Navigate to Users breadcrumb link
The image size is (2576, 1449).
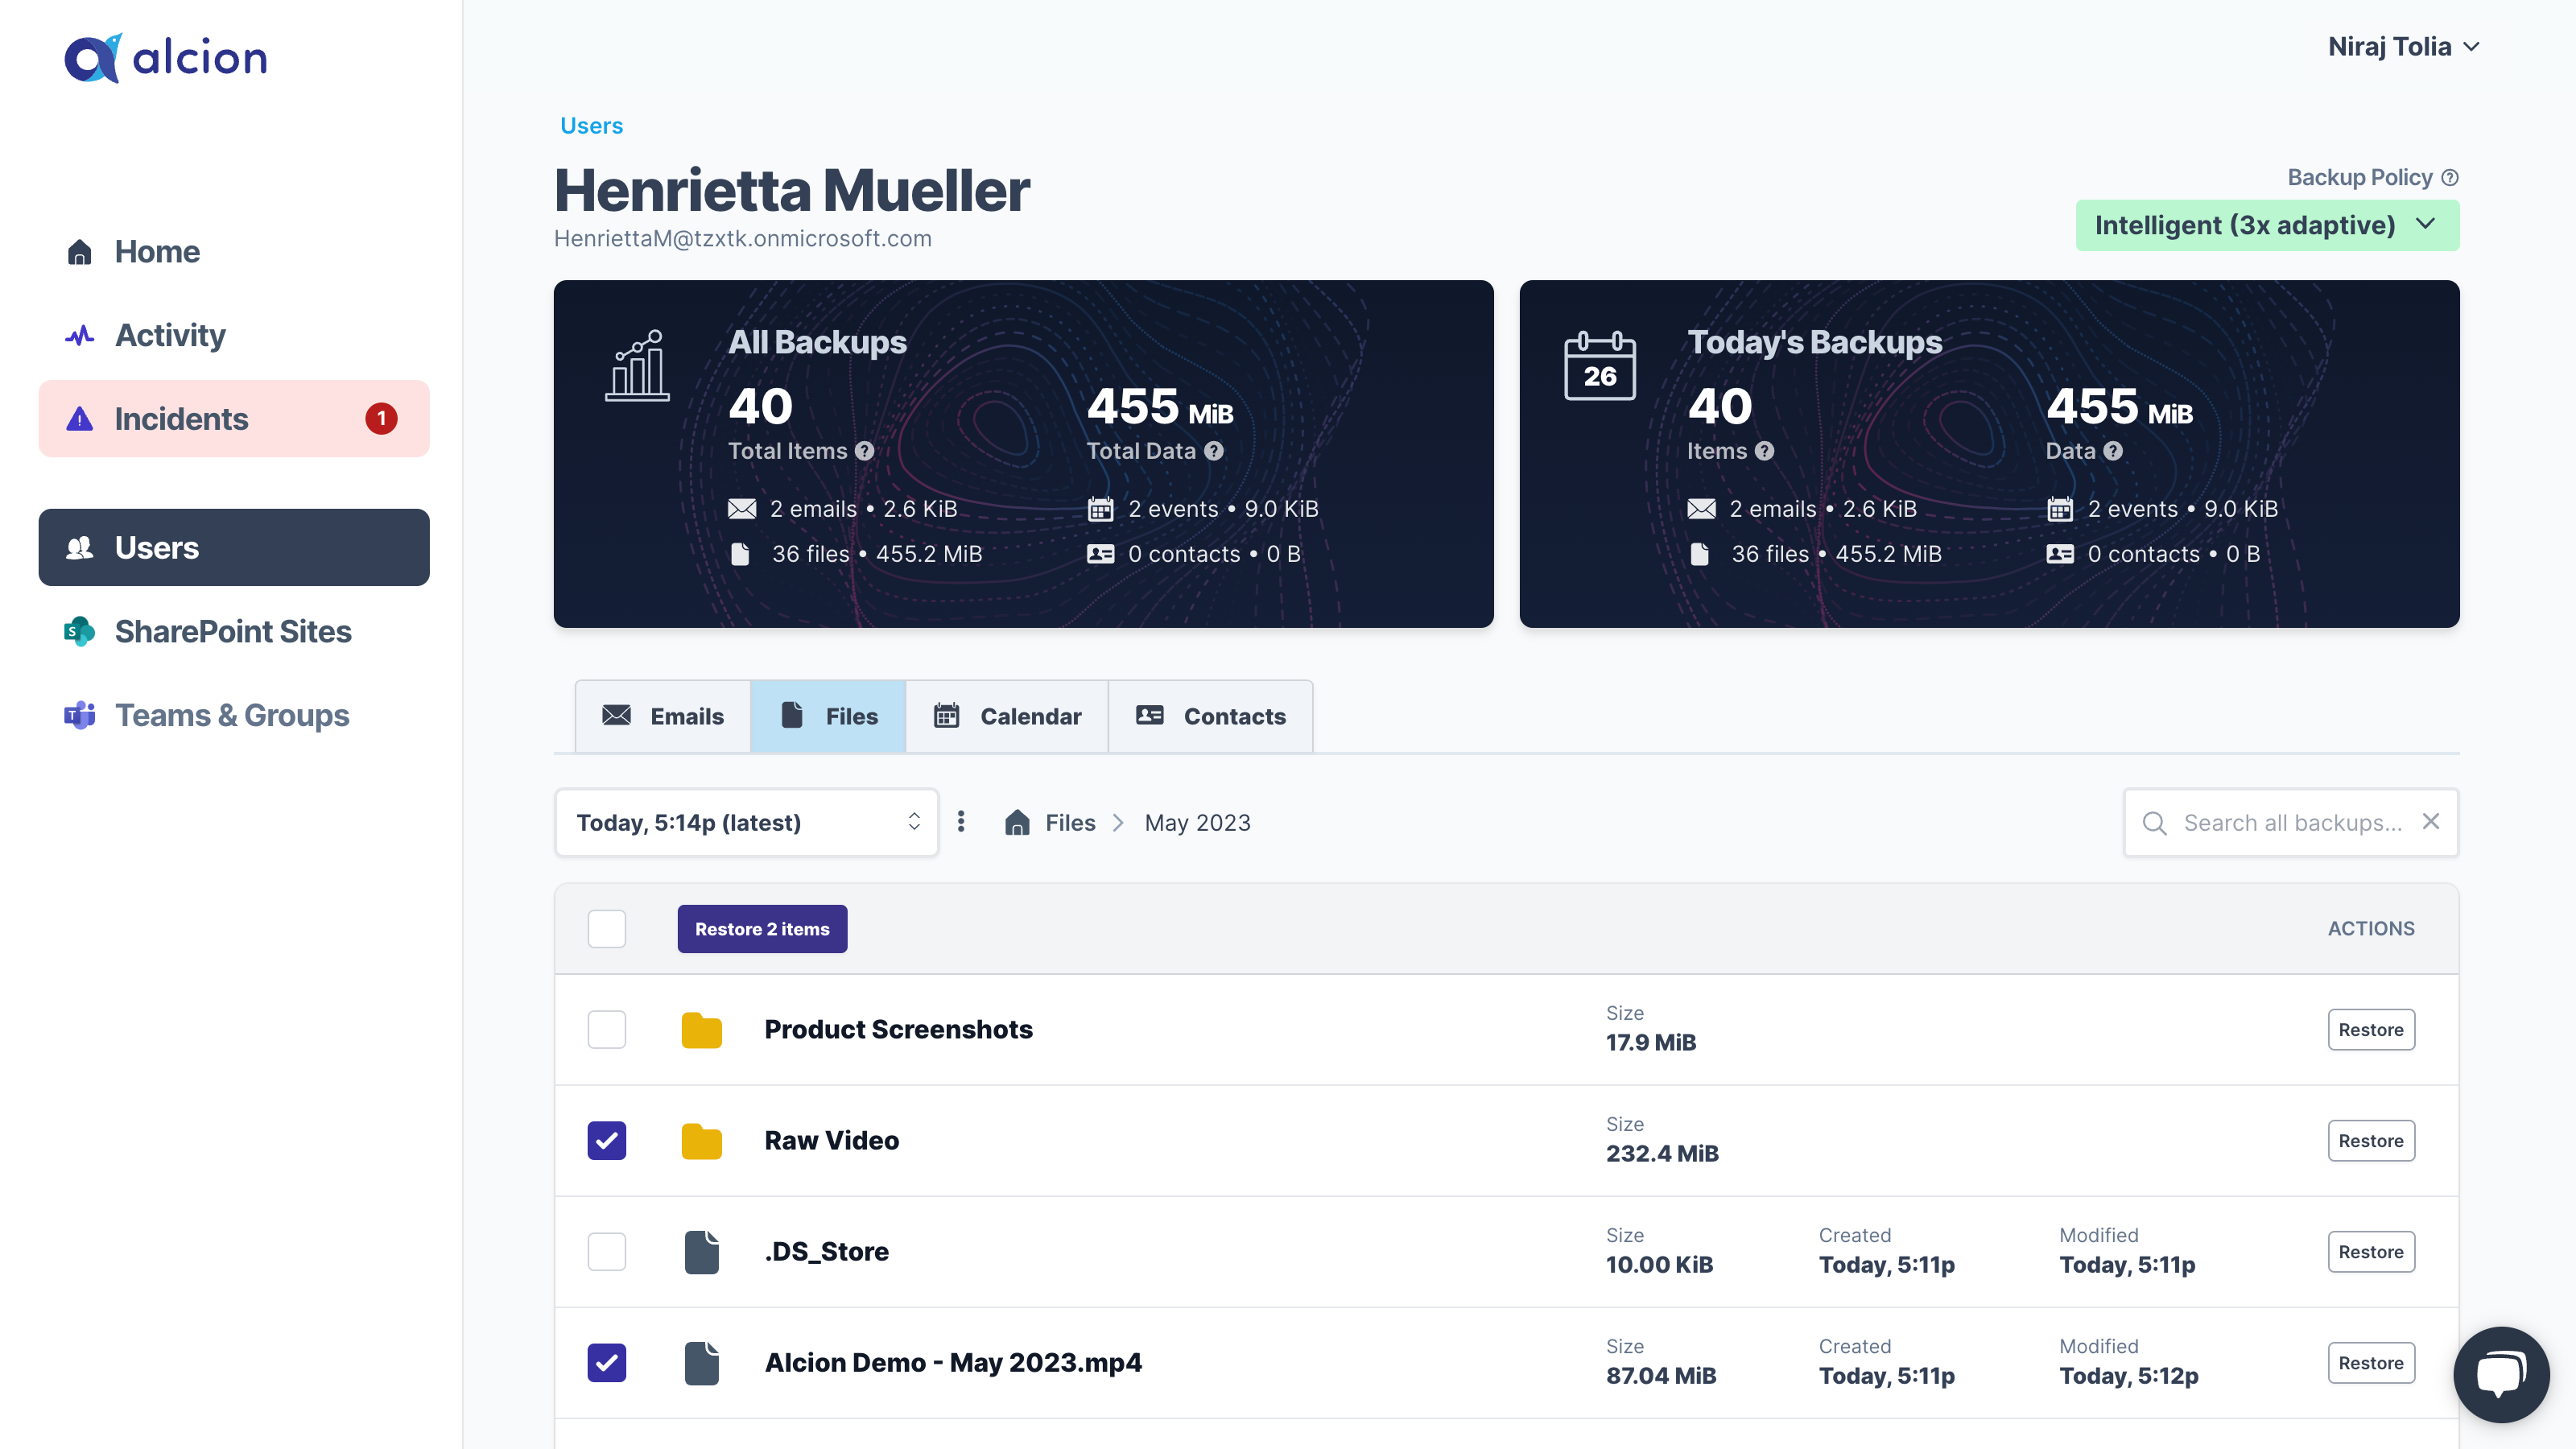[x=591, y=124]
